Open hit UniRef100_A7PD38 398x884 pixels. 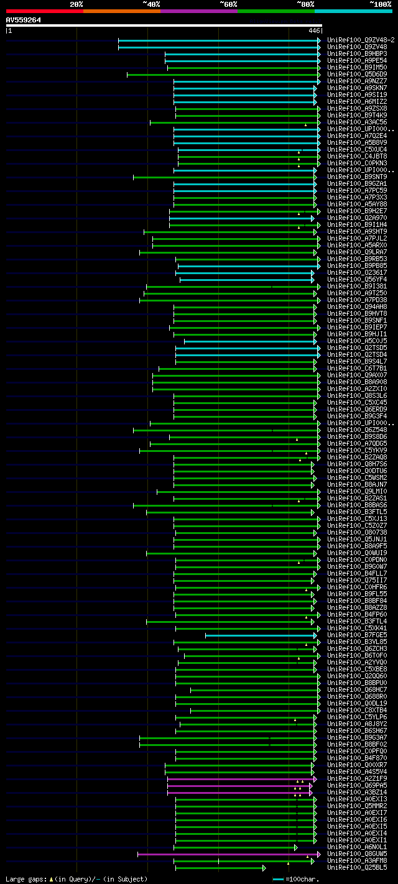click(357, 300)
